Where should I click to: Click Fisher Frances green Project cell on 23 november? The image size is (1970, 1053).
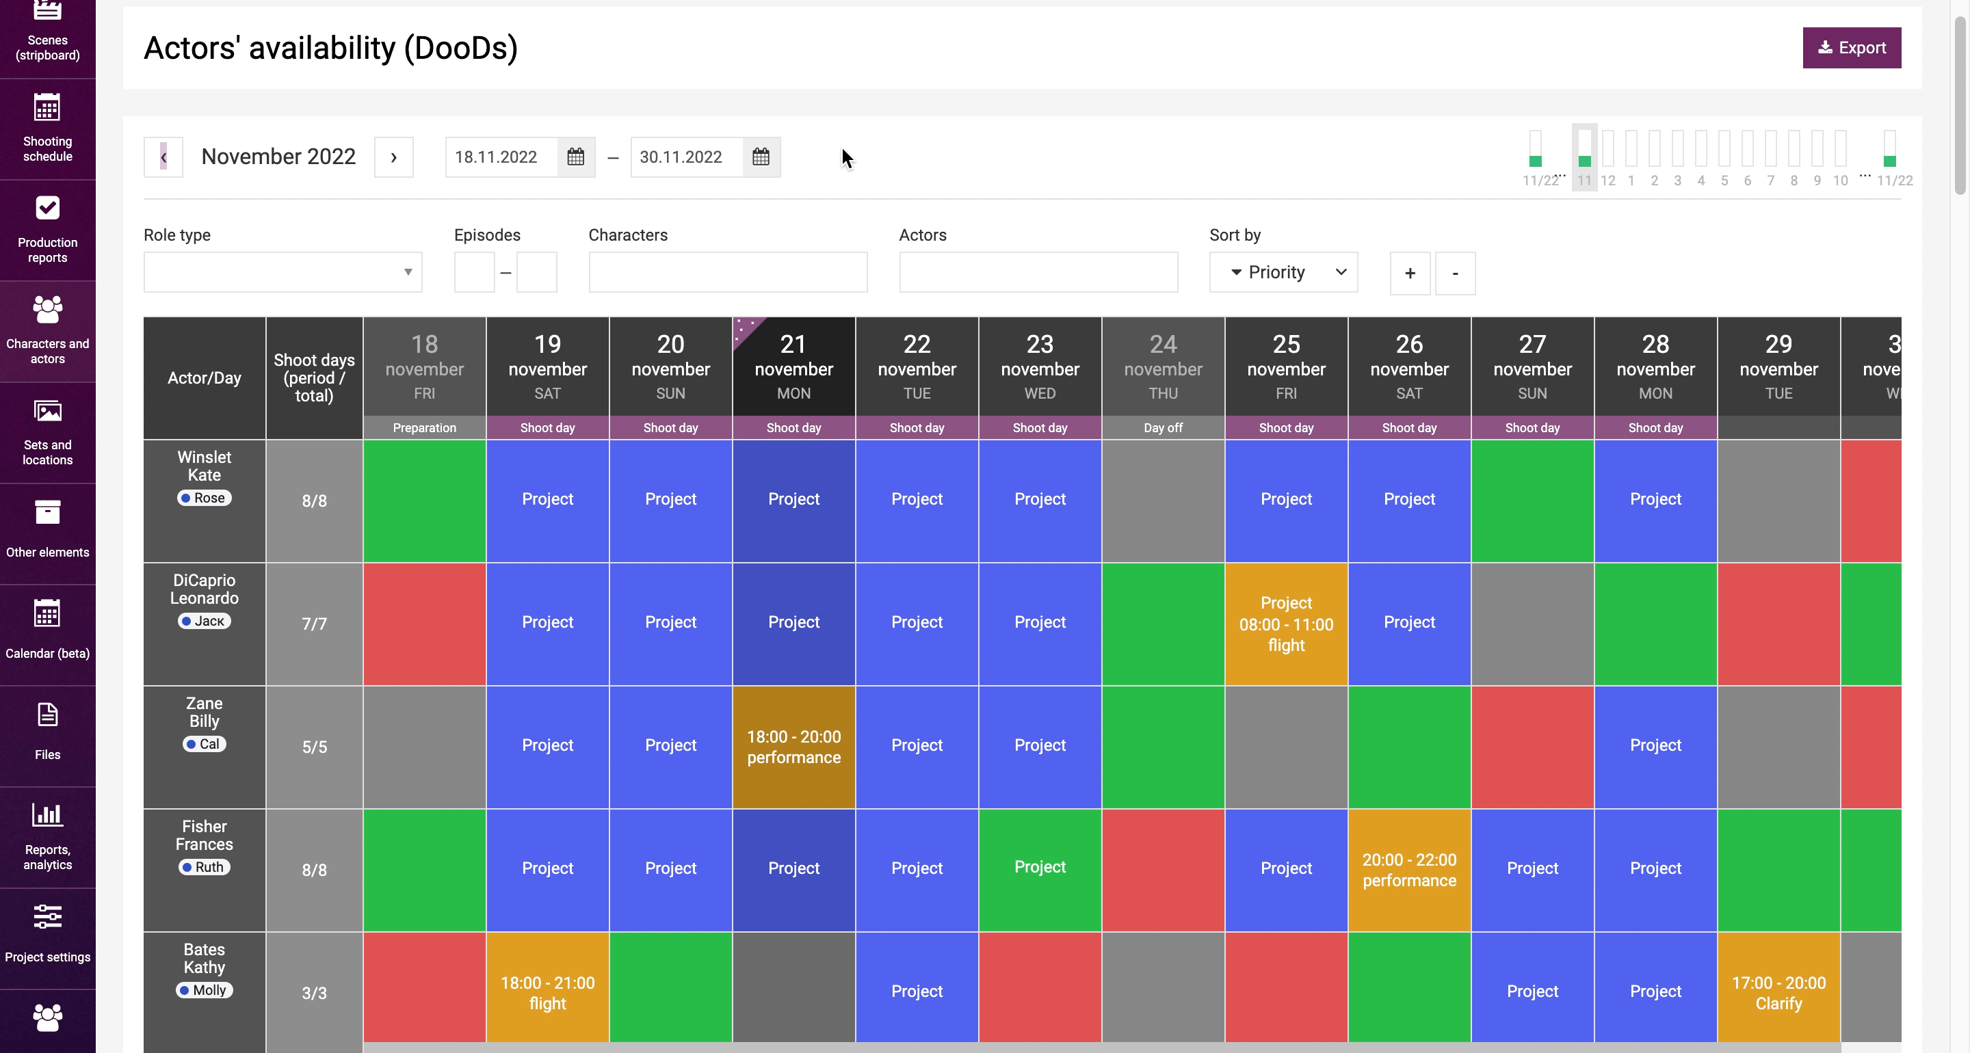click(x=1040, y=870)
